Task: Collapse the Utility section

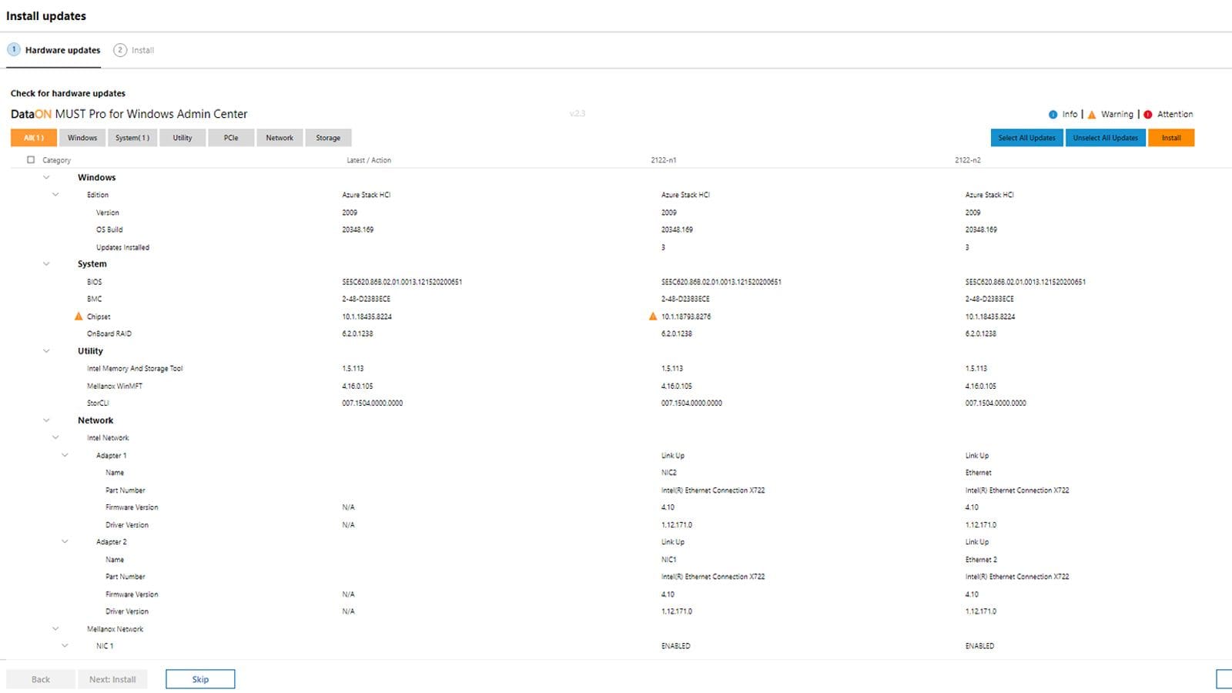Action: 46,351
